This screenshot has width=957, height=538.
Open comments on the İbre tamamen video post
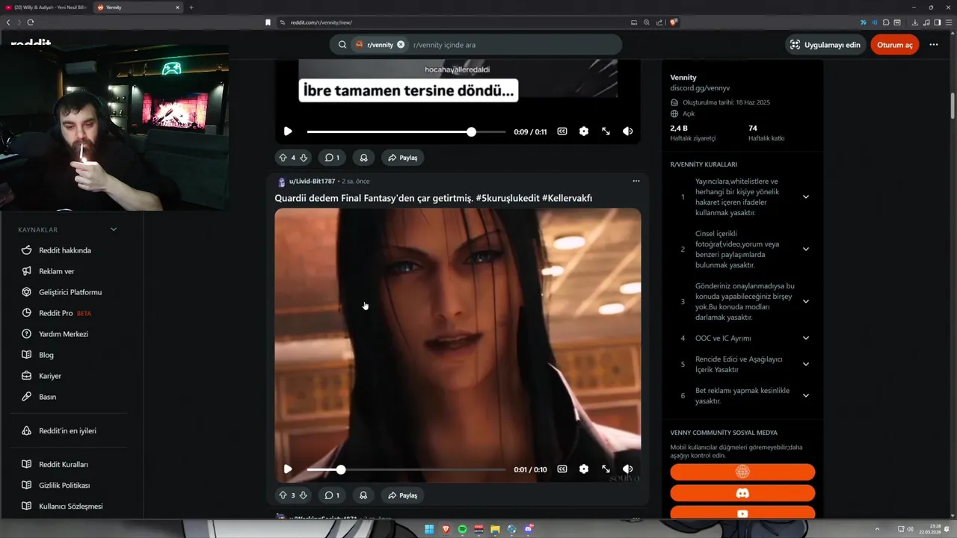[x=332, y=158]
